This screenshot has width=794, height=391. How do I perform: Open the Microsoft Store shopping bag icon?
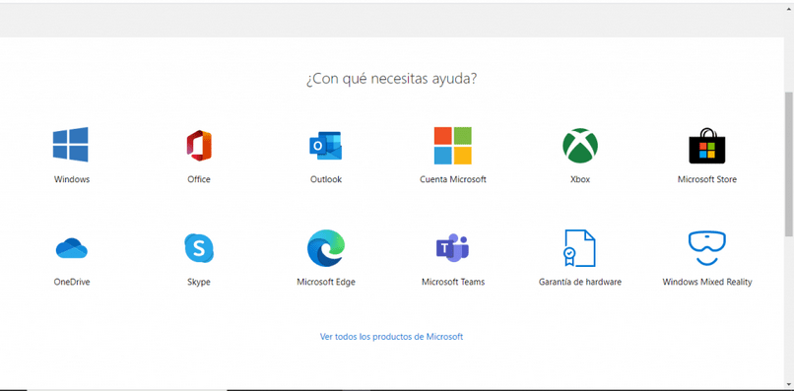pos(707,146)
